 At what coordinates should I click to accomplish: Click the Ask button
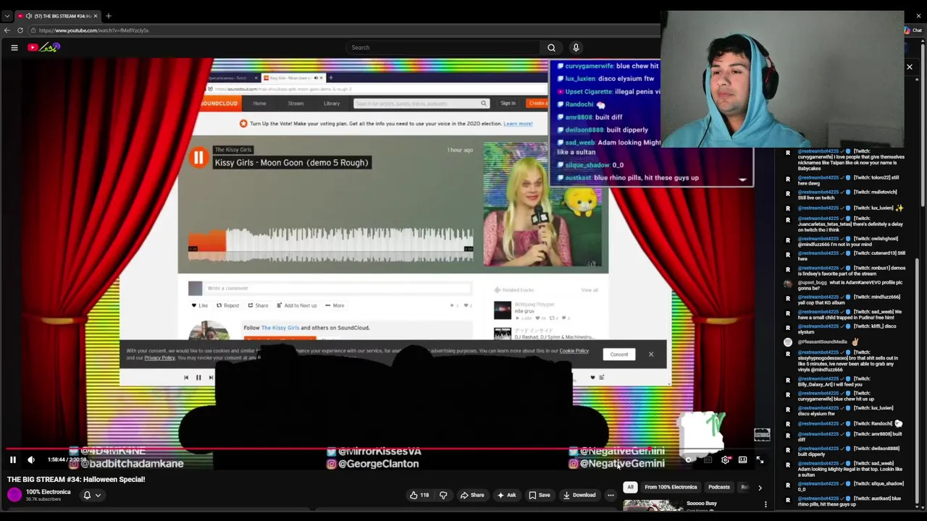click(506, 495)
